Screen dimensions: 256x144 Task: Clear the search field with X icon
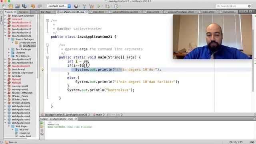point(249,6)
